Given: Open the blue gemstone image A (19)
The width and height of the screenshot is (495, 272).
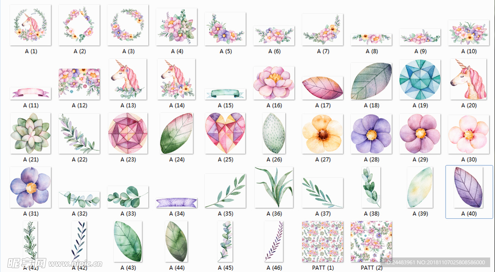Looking at the screenshot, I should [x=420, y=80].
